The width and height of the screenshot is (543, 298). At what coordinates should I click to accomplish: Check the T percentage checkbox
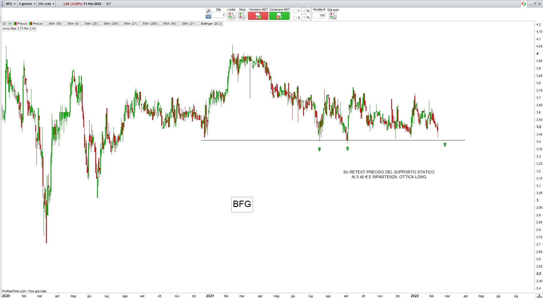tap(295, 11)
